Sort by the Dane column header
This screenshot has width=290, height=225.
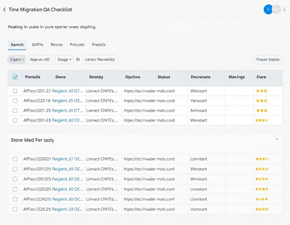[61, 77]
